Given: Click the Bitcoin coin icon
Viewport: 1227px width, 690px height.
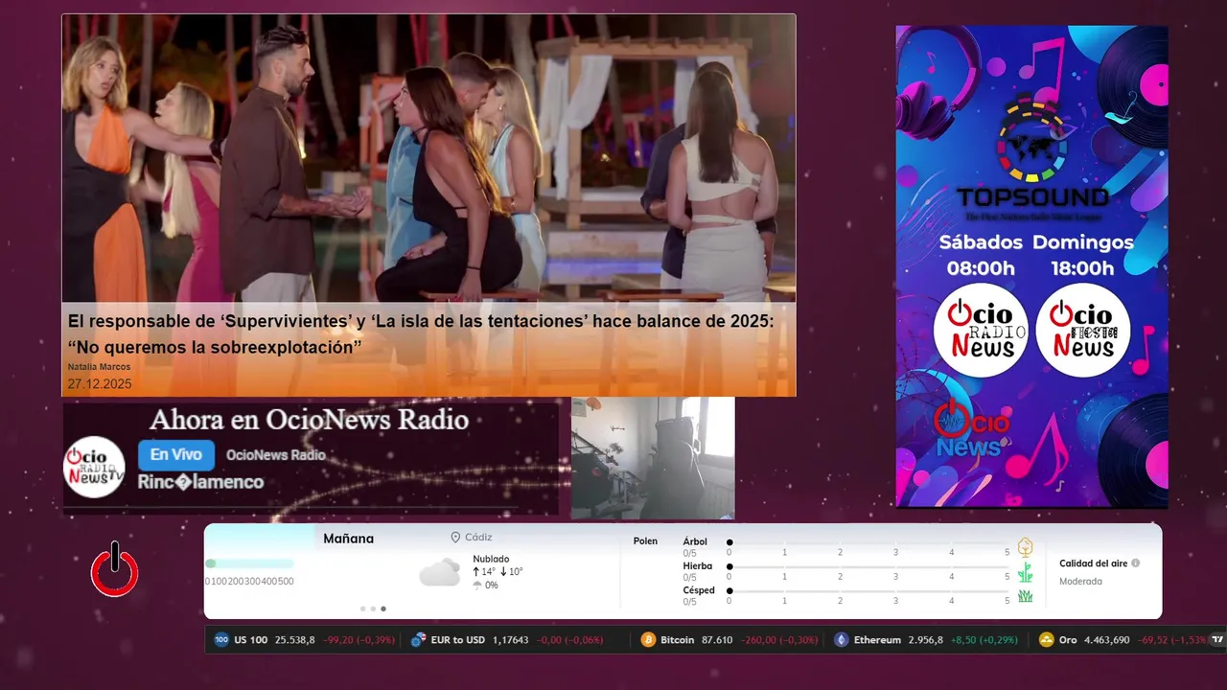Looking at the screenshot, I should [647, 639].
